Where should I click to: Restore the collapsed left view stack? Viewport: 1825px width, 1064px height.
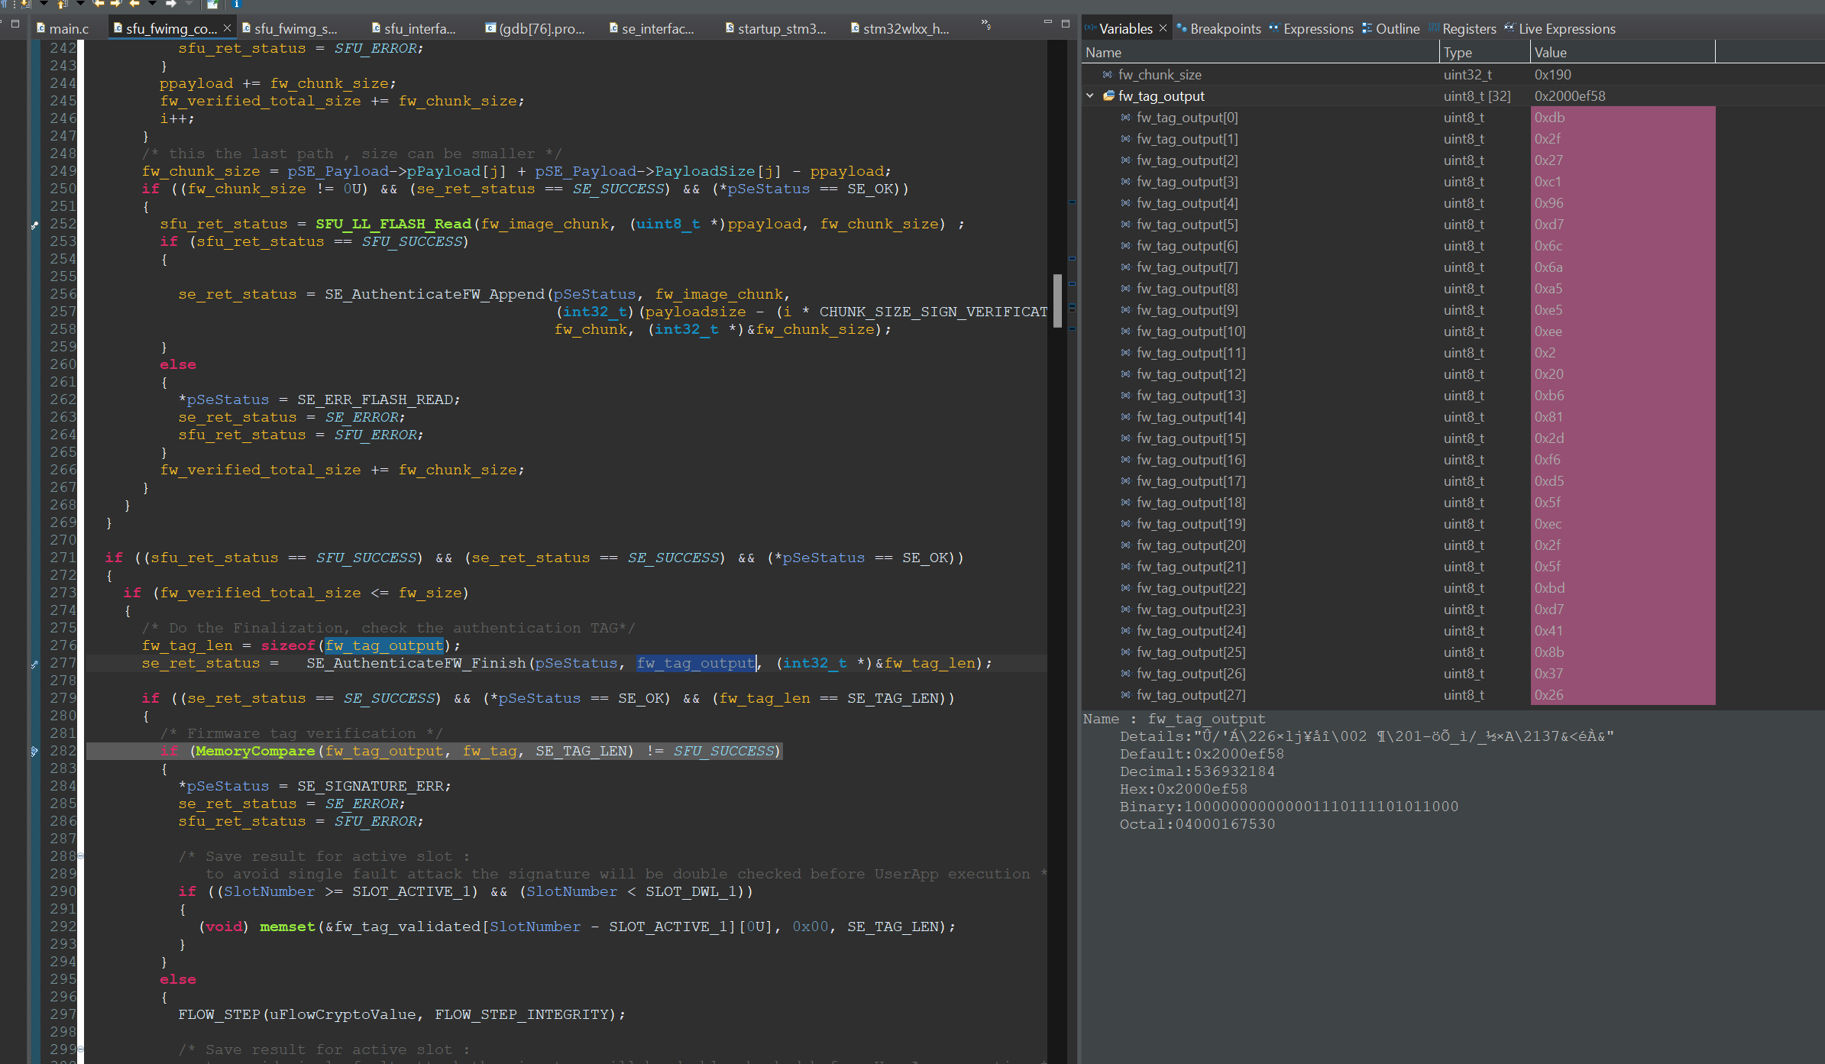pyautogui.click(x=15, y=23)
